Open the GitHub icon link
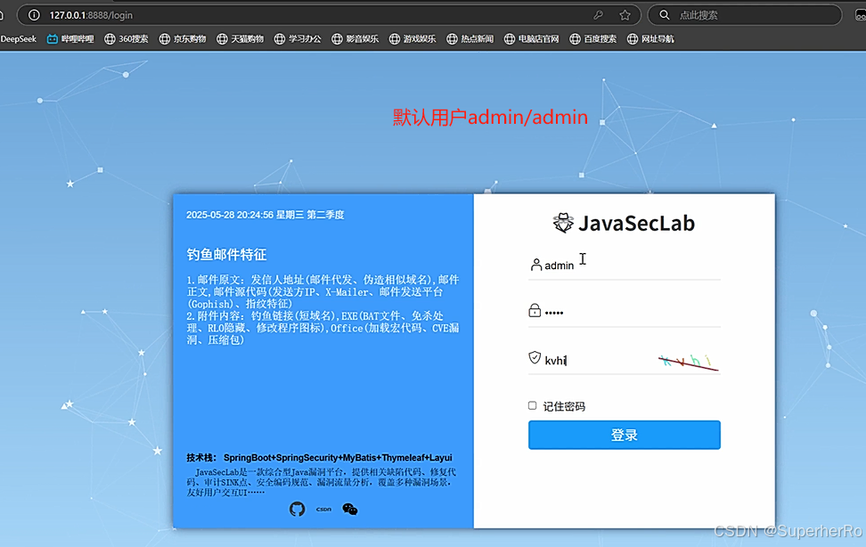 (298, 509)
